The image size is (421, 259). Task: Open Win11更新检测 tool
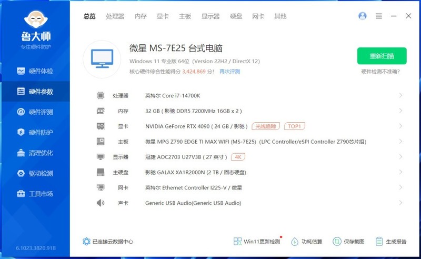pos(257,241)
